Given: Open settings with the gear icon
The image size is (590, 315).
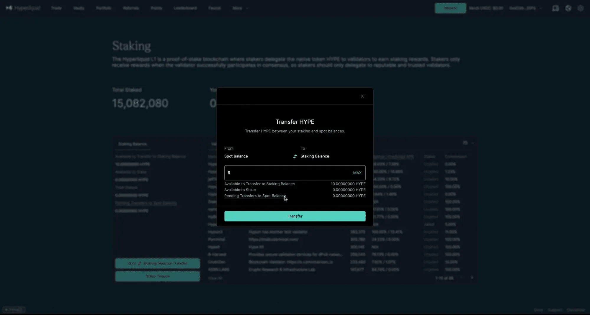Looking at the screenshot, I should coord(581,8).
